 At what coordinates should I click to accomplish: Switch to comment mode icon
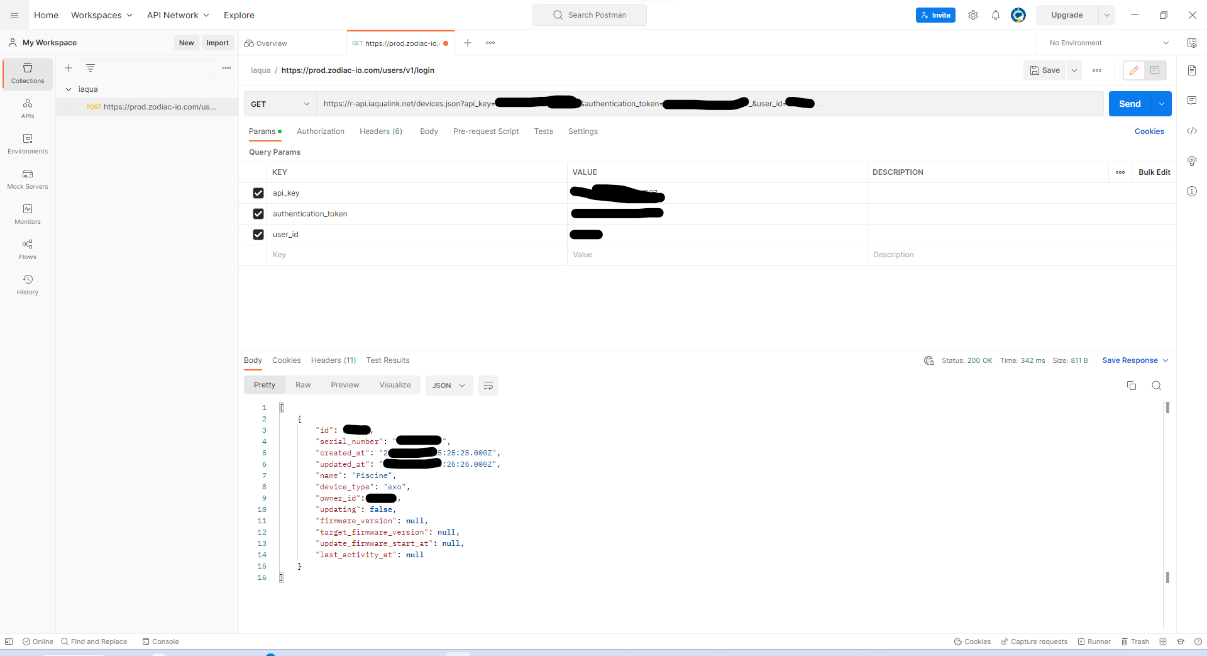[1155, 70]
